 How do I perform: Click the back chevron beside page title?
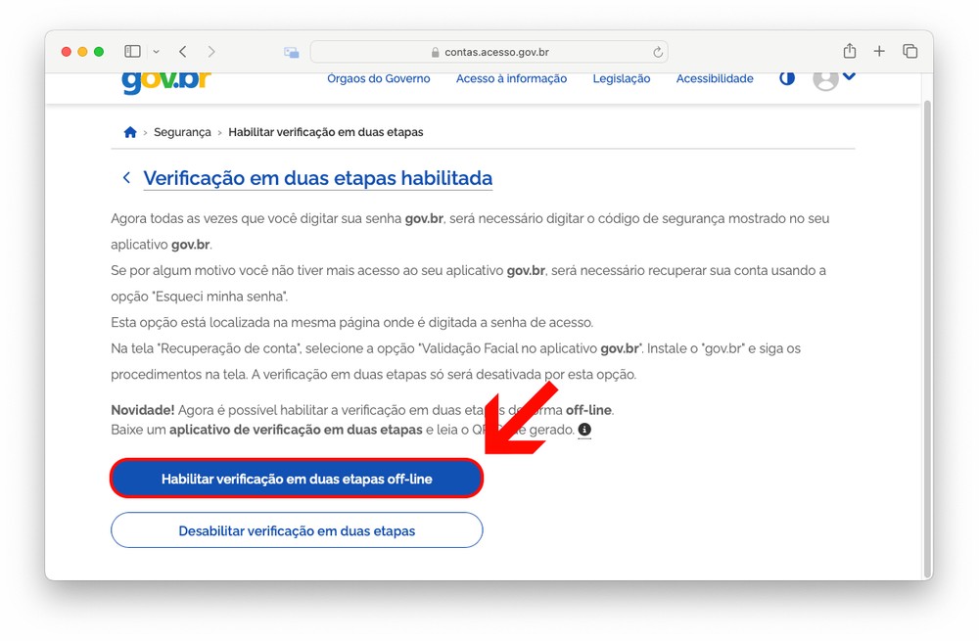tap(126, 178)
